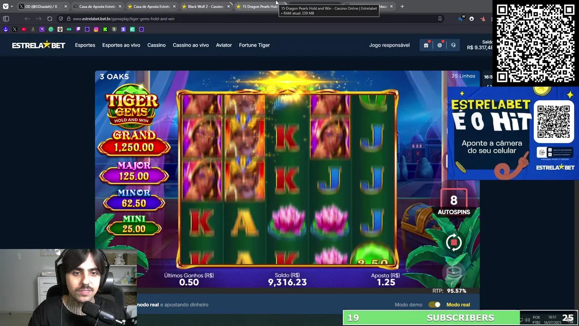
Task: Toggle the browser side panel icon
Action: 6,19
